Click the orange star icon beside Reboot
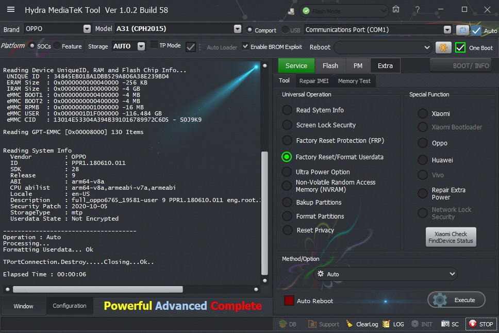 point(443,47)
